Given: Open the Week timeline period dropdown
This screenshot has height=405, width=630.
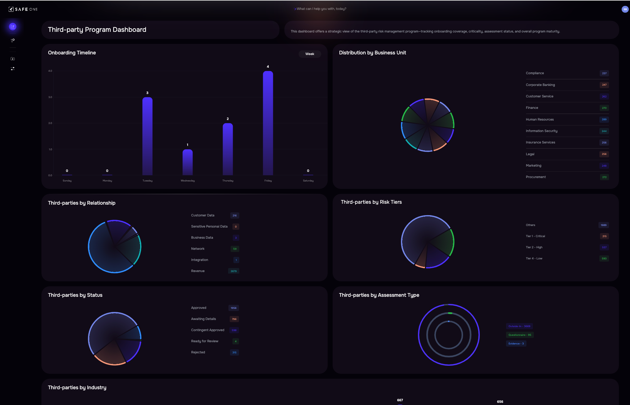Looking at the screenshot, I should point(309,54).
